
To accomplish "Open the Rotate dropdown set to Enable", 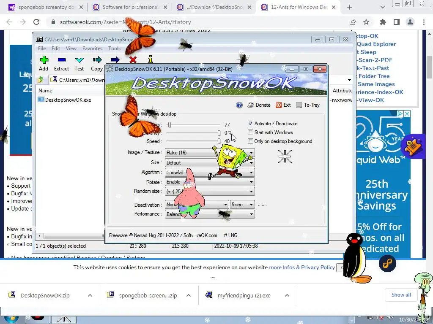I will tap(210, 182).
